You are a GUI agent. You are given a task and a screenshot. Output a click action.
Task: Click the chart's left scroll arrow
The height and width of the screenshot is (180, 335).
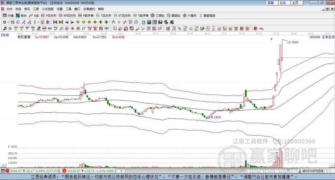pyautogui.click(x=121, y=171)
